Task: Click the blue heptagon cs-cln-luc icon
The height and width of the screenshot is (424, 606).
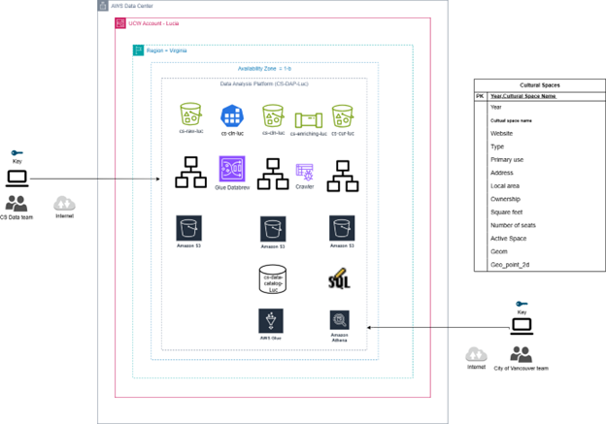Action: (x=232, y=115)
